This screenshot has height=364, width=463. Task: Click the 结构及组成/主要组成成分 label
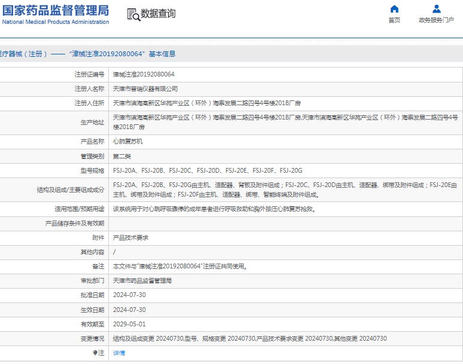click(71, 189)
